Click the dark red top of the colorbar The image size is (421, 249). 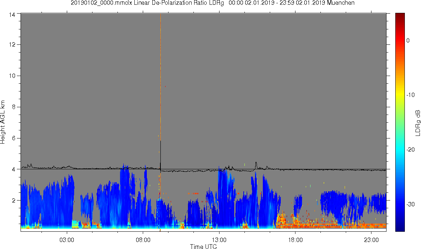tap(400, 15)
